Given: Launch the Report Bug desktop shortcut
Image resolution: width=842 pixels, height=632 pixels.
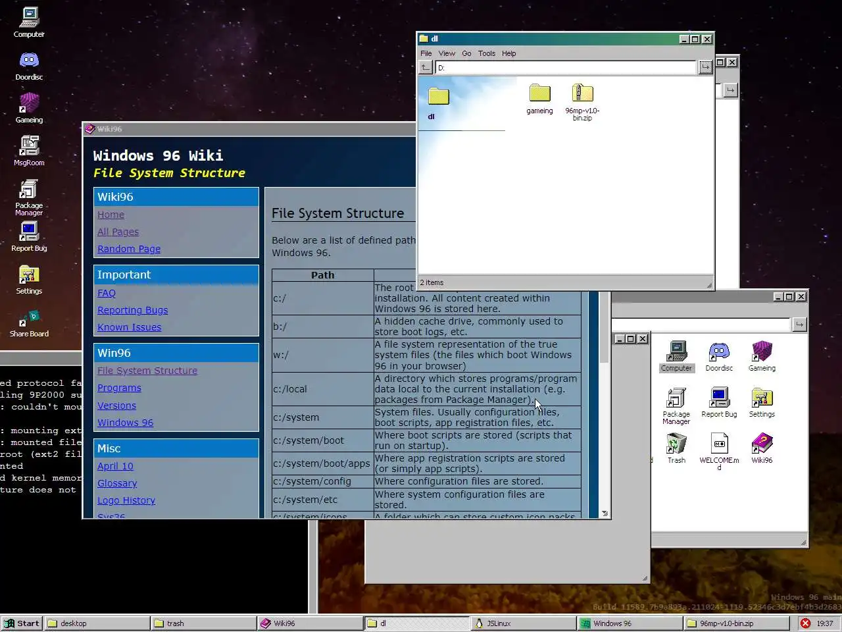Looking at the screenshot, I should click(x=29, y=236).
